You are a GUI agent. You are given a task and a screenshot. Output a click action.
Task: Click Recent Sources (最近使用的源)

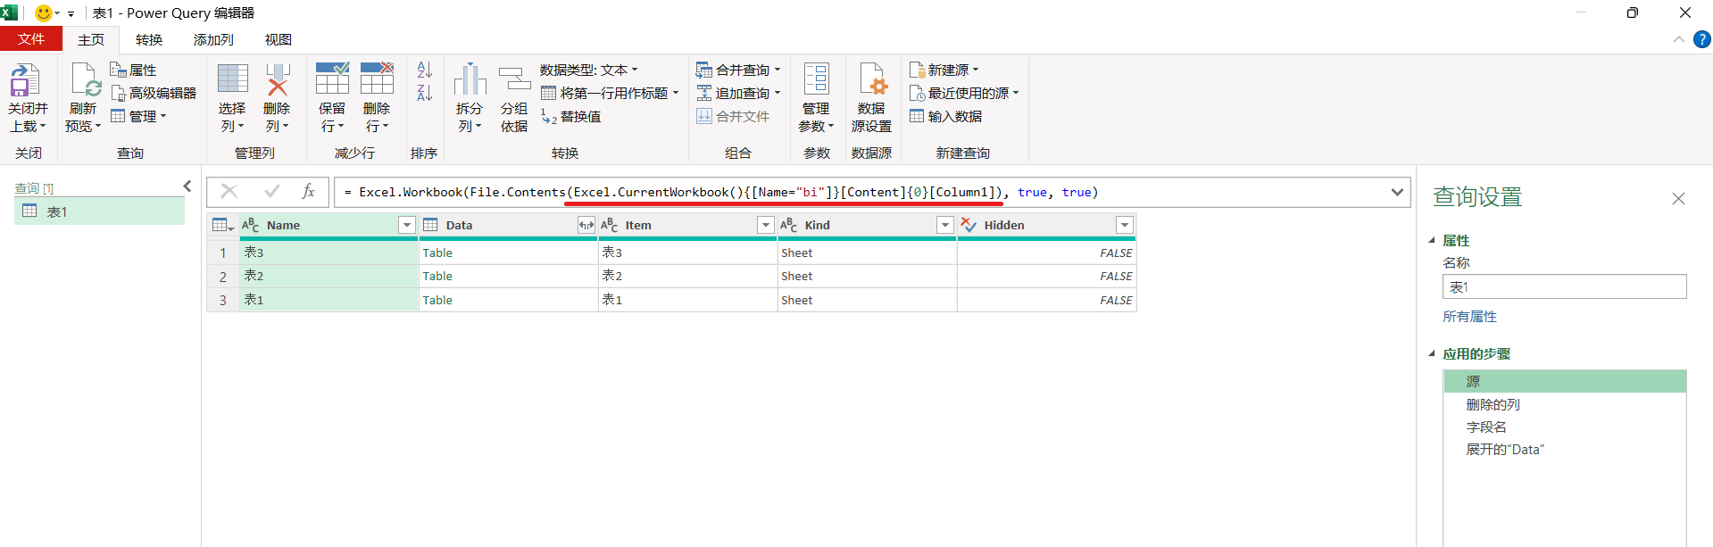(x=964, y=93)
